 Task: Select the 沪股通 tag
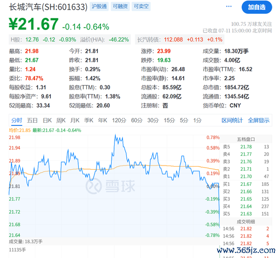tap(99, 7)
